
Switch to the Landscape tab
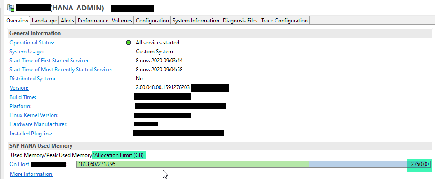point(44,21)
